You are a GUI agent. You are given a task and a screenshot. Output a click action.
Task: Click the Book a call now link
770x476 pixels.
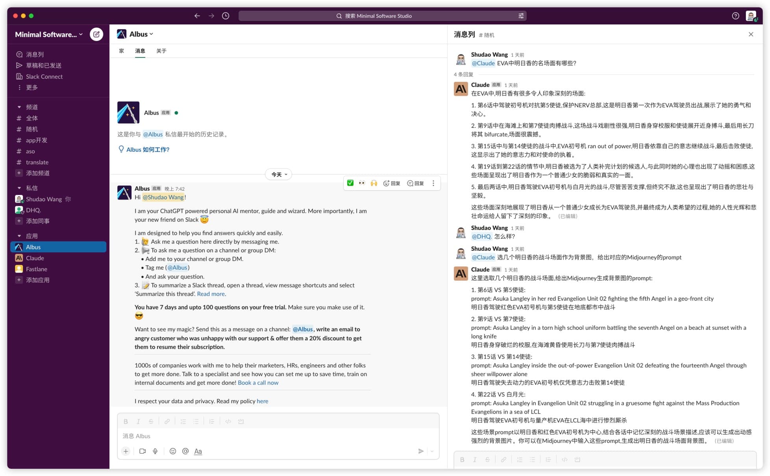coord(258,383)
